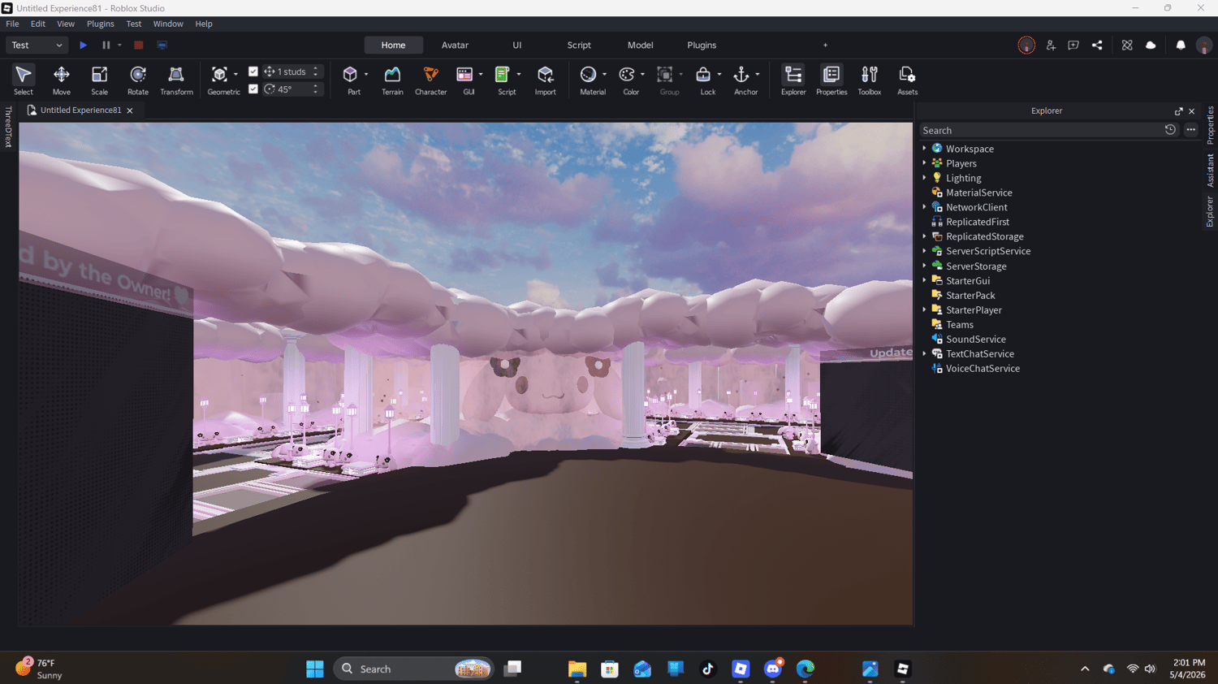This screenshot has height=684, width=1218.
Task: Expand the StarterGui node
Action: (x=924, y=280)
